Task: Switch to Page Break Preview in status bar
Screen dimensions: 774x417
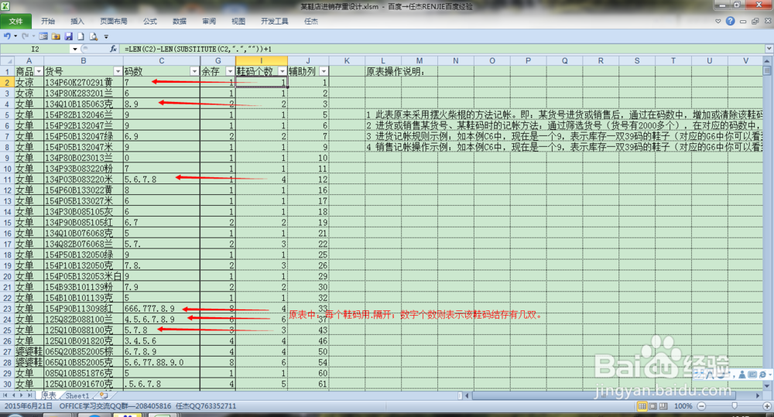Action: [x=663, y=405]
